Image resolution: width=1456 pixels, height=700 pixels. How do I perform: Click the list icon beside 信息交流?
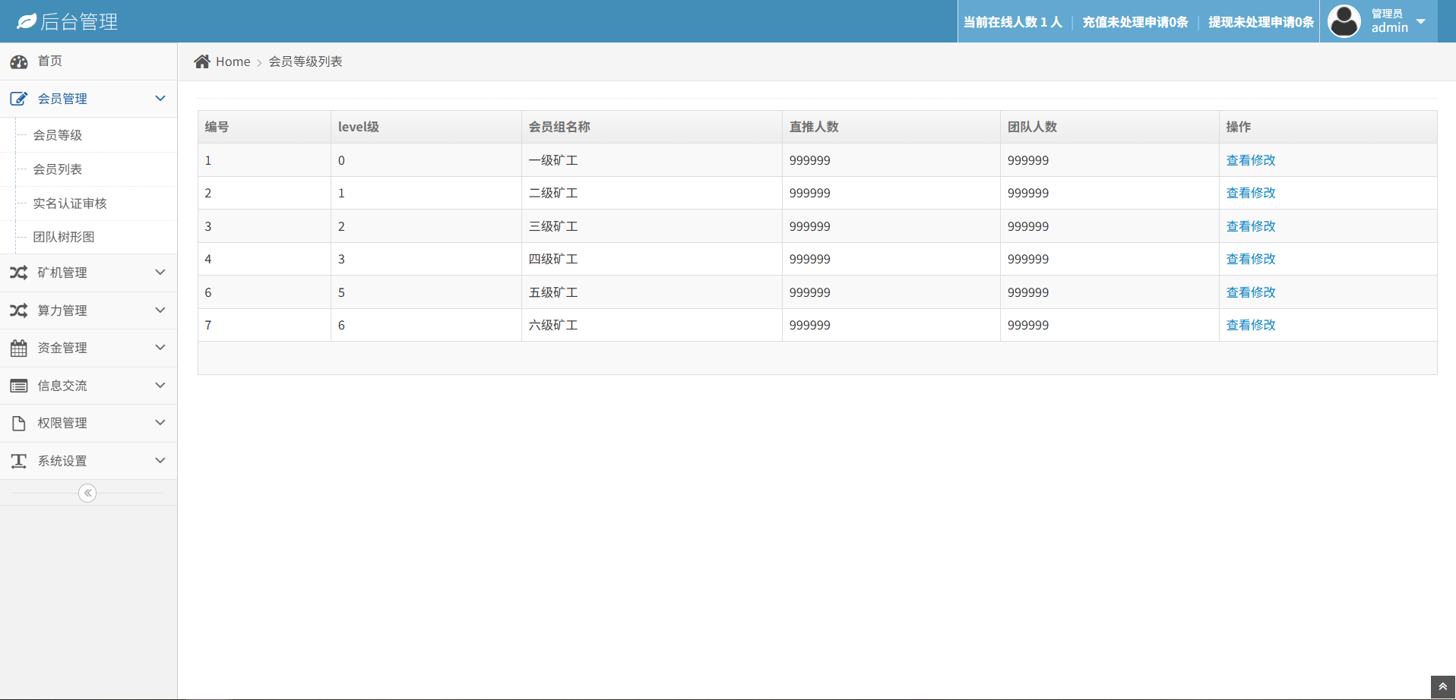(x=19, y=386)
